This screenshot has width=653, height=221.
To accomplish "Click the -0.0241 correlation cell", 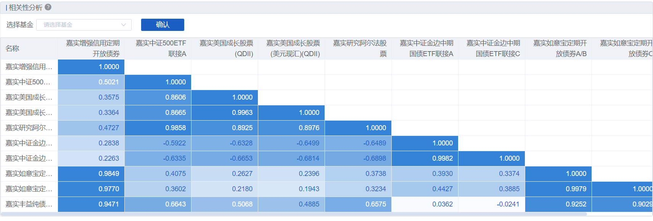I will coord(508,204).
